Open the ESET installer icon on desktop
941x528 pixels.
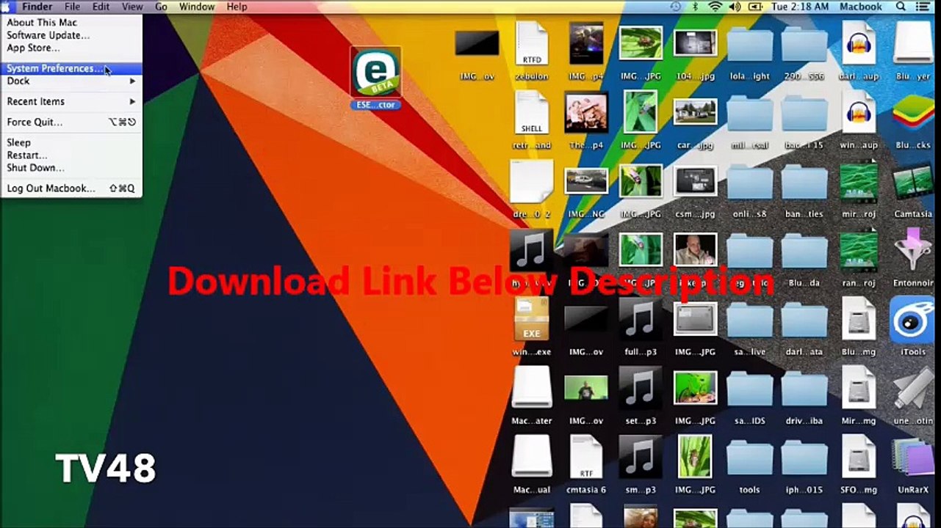(x=375, y=73)
